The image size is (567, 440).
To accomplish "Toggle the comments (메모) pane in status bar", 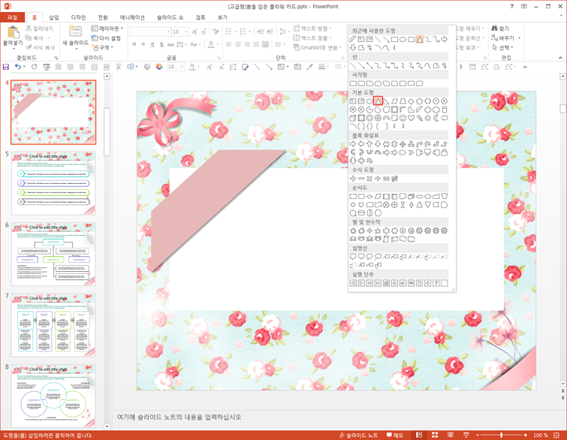I will click(394, 435).
